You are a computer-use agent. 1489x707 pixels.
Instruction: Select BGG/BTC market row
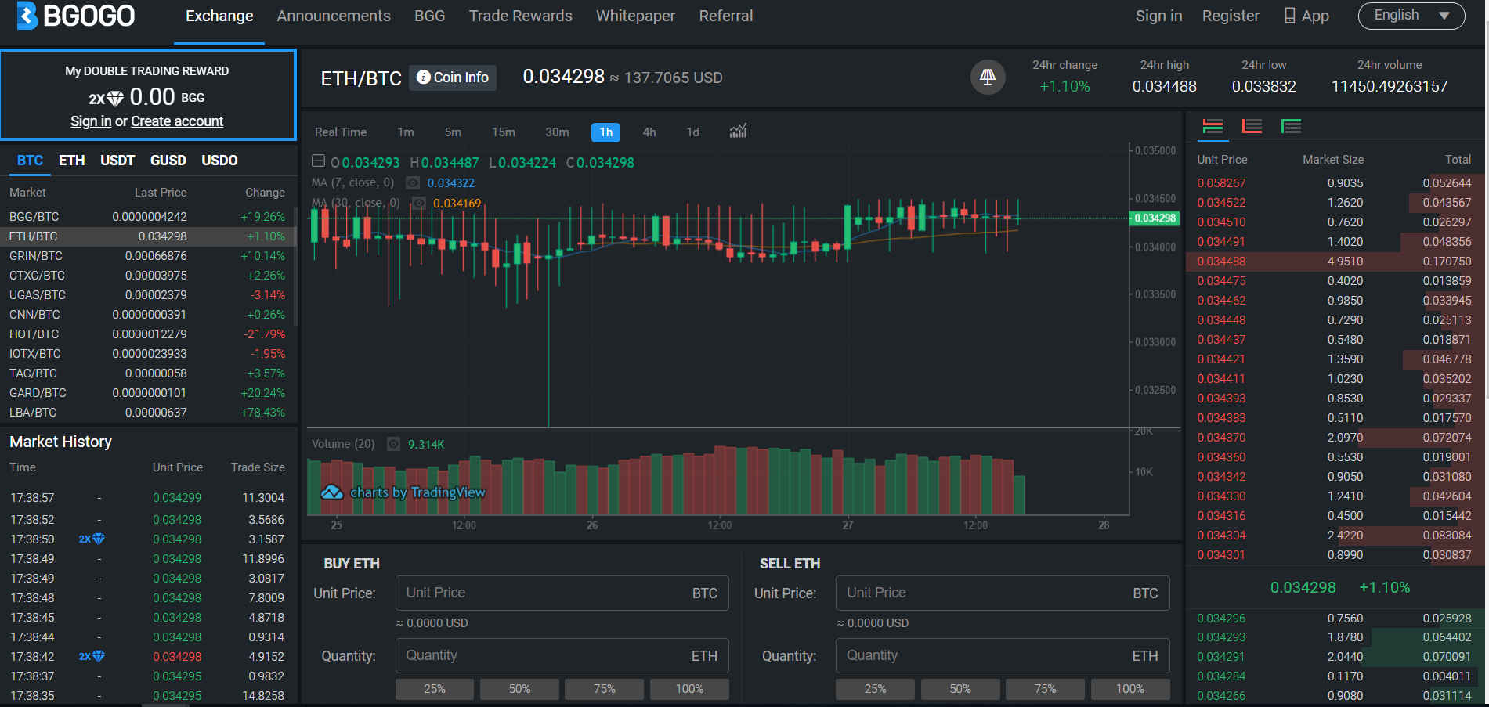pyautogui.click(x=147, y=217)
